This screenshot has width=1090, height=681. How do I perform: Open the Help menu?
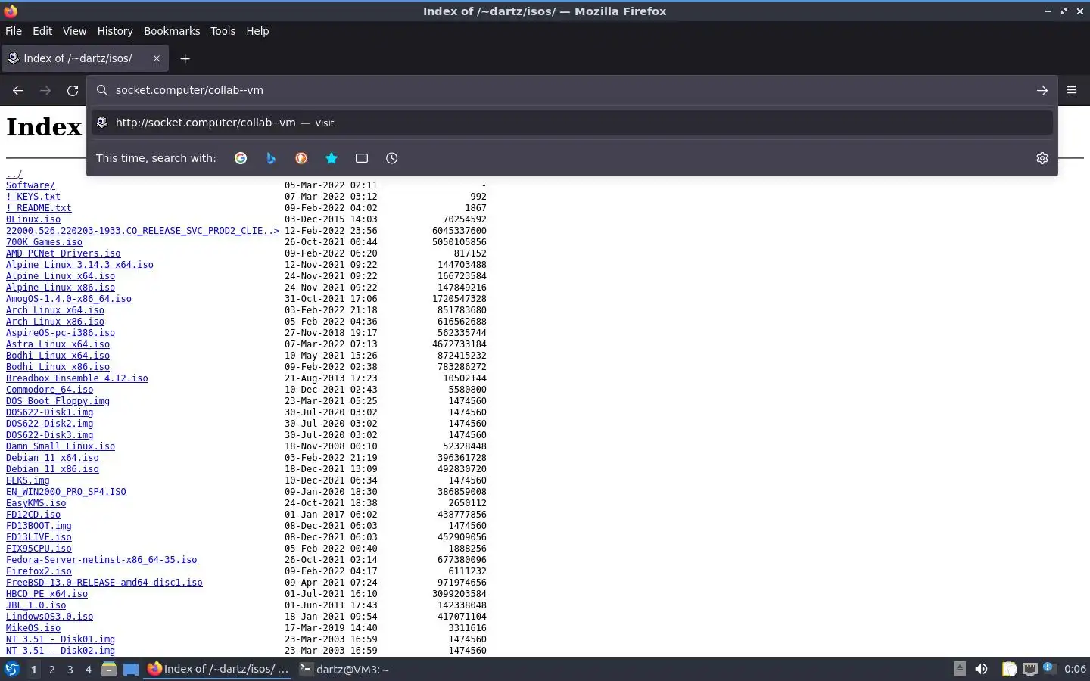pos(257,31)
